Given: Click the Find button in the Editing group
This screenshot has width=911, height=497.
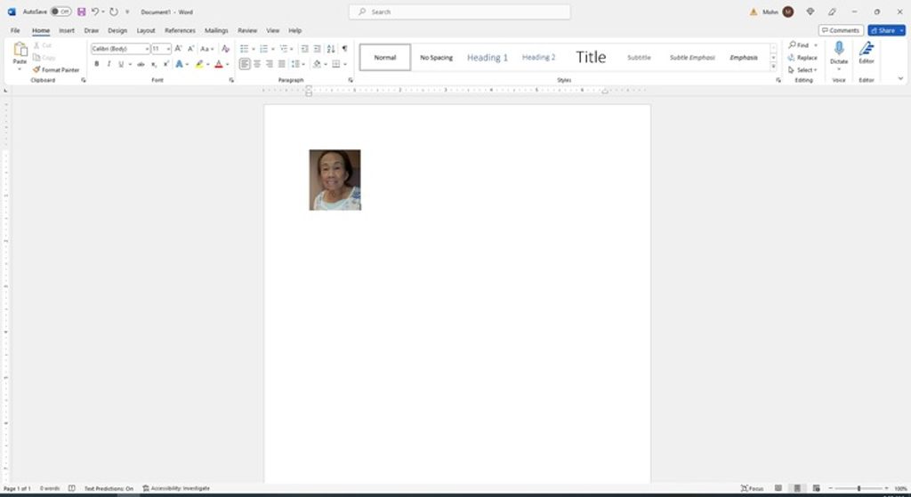Looking at the screenshot, I should point(800,45).
